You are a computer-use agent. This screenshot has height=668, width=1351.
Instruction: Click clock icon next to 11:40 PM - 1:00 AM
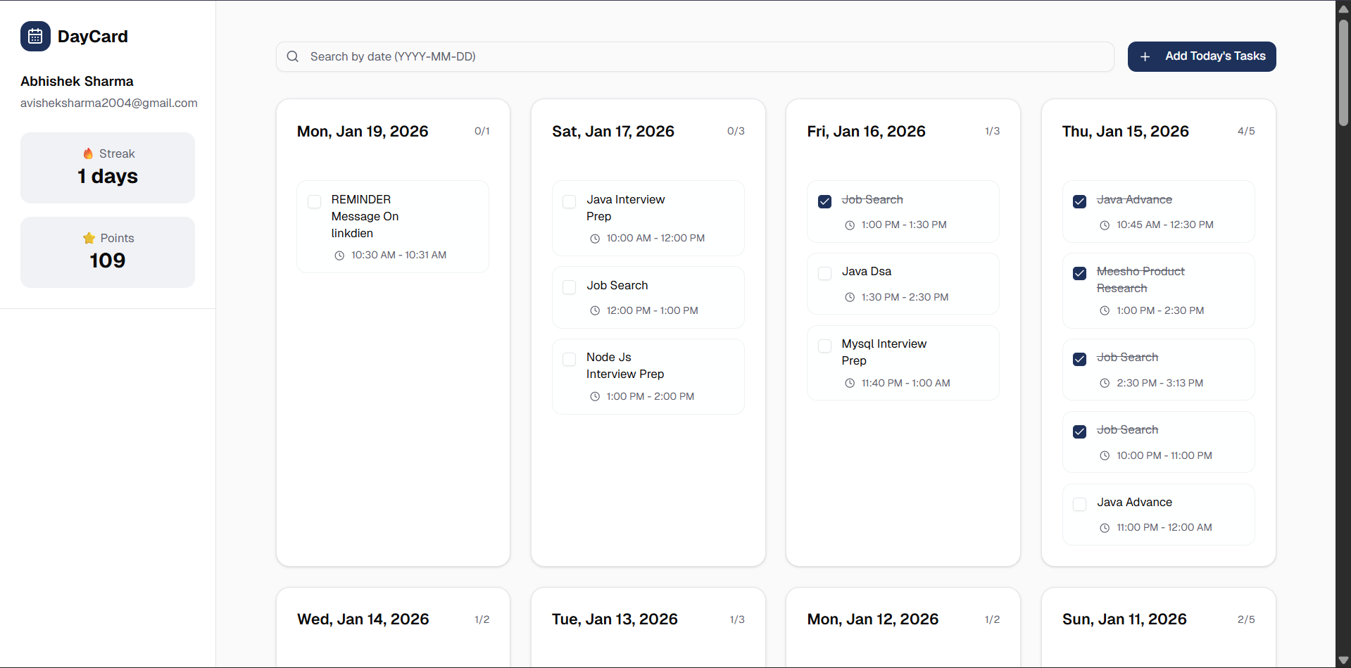click(x=850, y=383)
